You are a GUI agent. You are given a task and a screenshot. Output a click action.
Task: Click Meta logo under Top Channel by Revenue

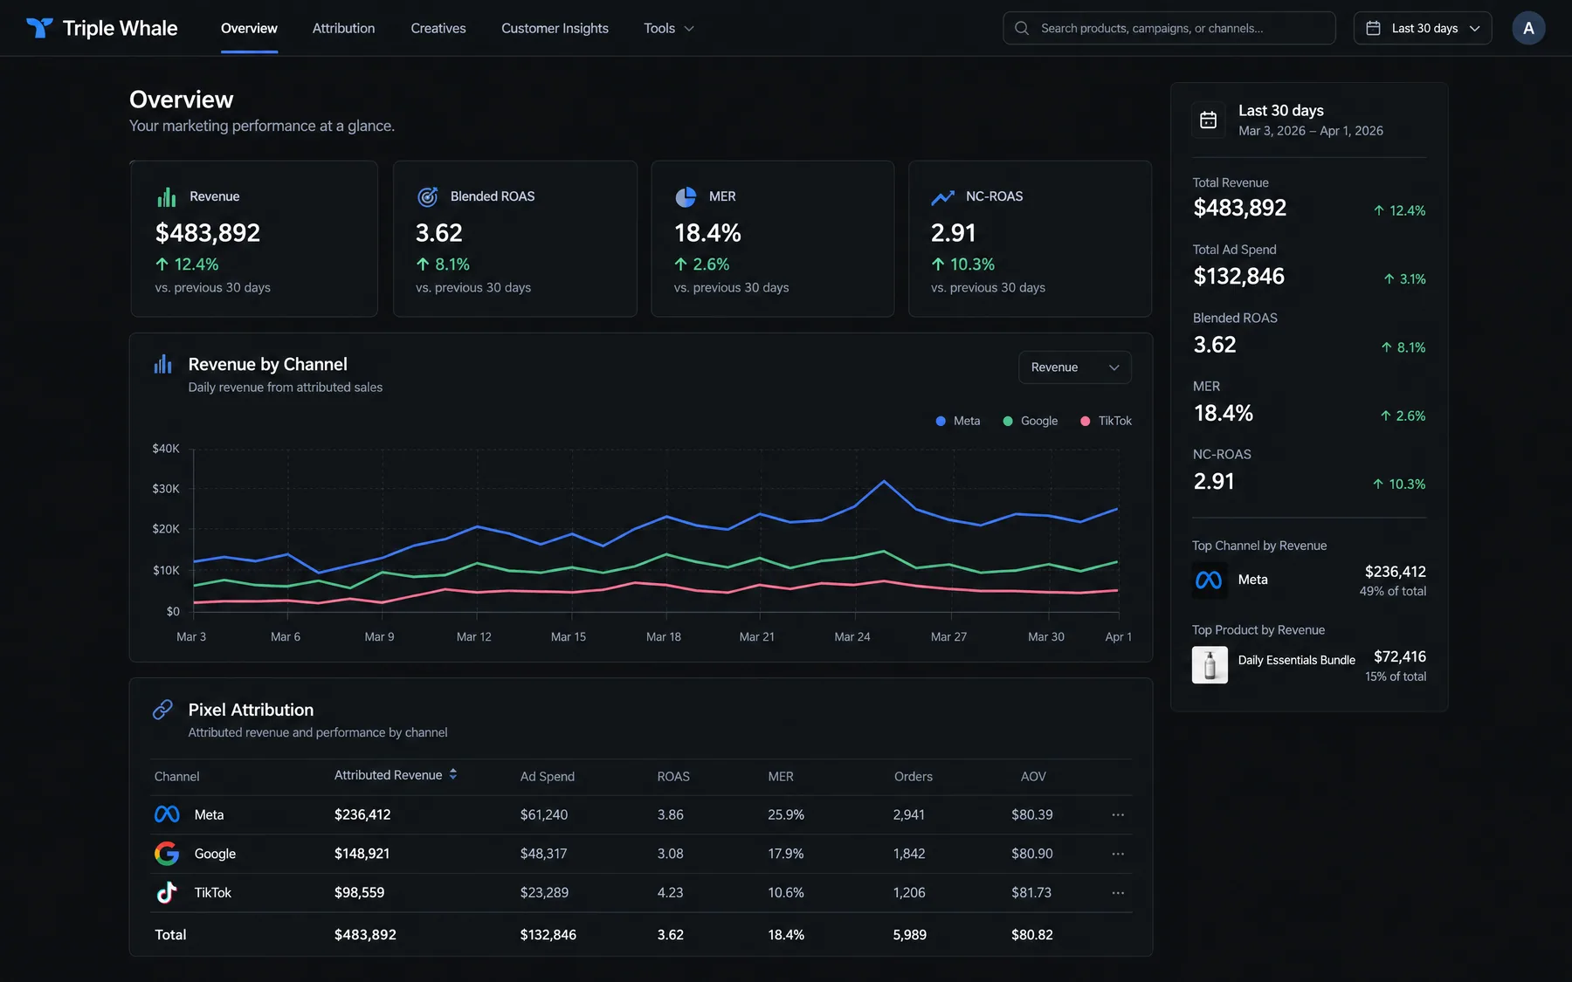tap(1209, 580)
